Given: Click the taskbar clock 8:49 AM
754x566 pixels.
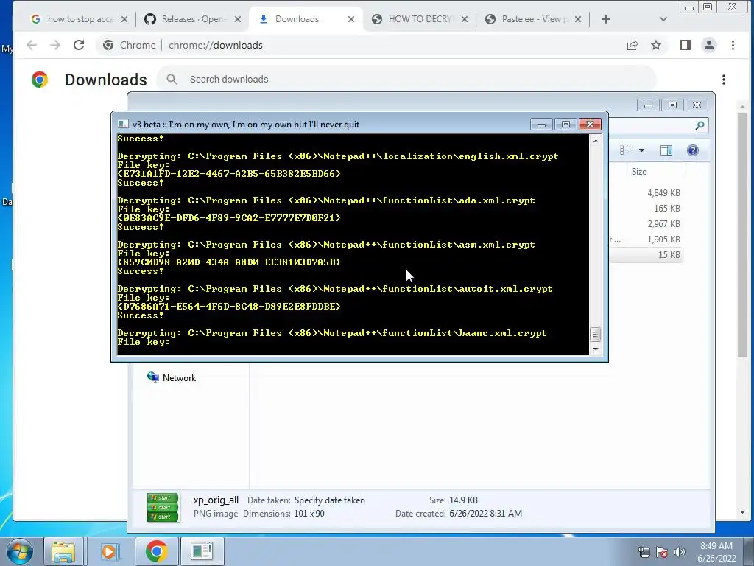Looking at the screenshot, I should tap(716, 551).
